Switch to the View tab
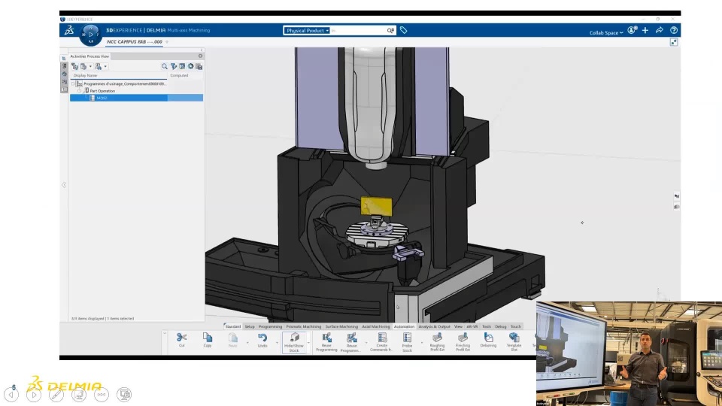 458,326
